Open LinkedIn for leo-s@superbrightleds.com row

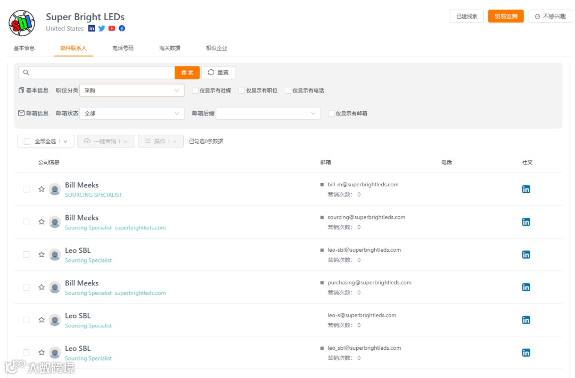click(526, 320)
